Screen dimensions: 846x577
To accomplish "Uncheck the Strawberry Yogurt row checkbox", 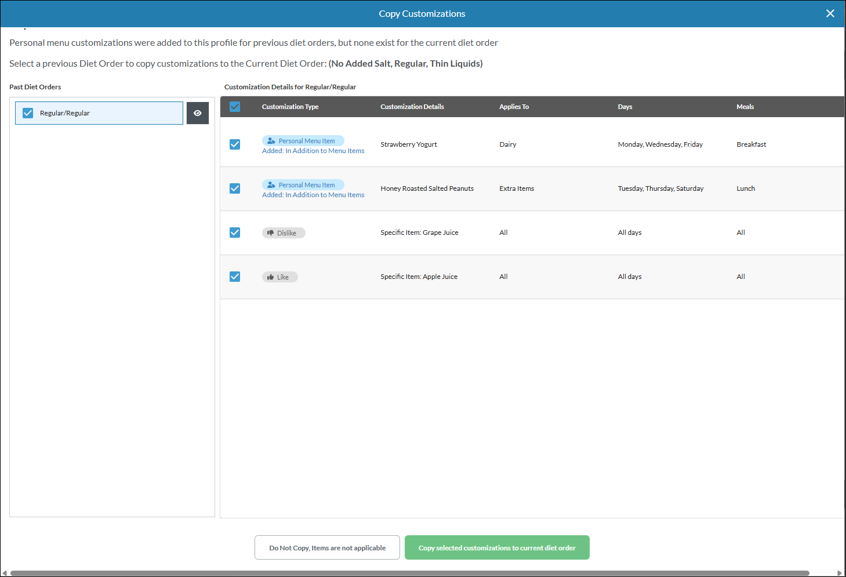I will pyautogui.click(x=235, y=144).
